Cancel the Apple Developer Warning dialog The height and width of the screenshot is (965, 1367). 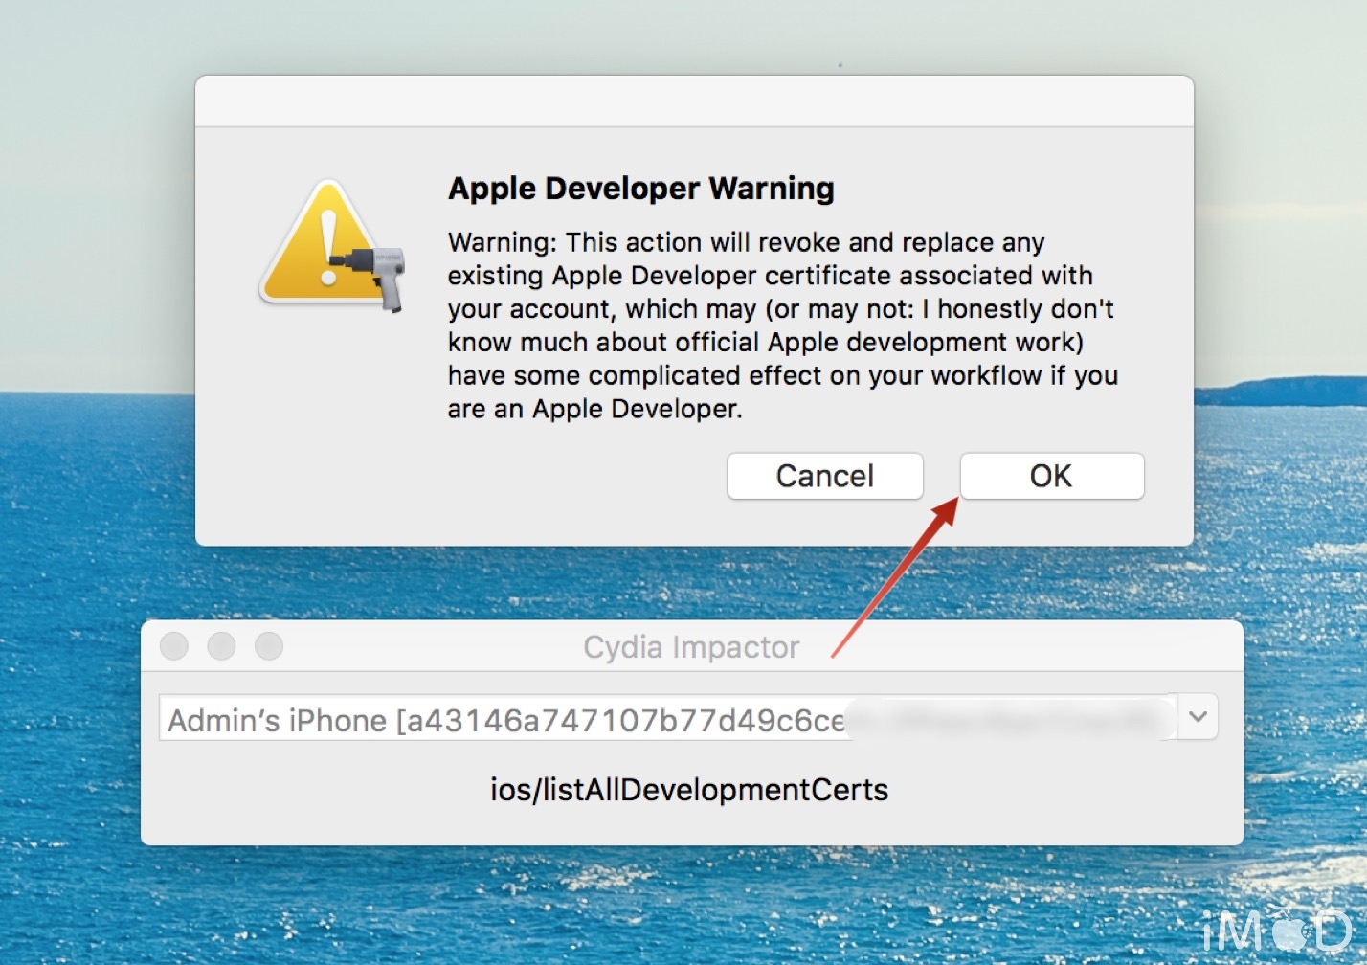(825, 476)
